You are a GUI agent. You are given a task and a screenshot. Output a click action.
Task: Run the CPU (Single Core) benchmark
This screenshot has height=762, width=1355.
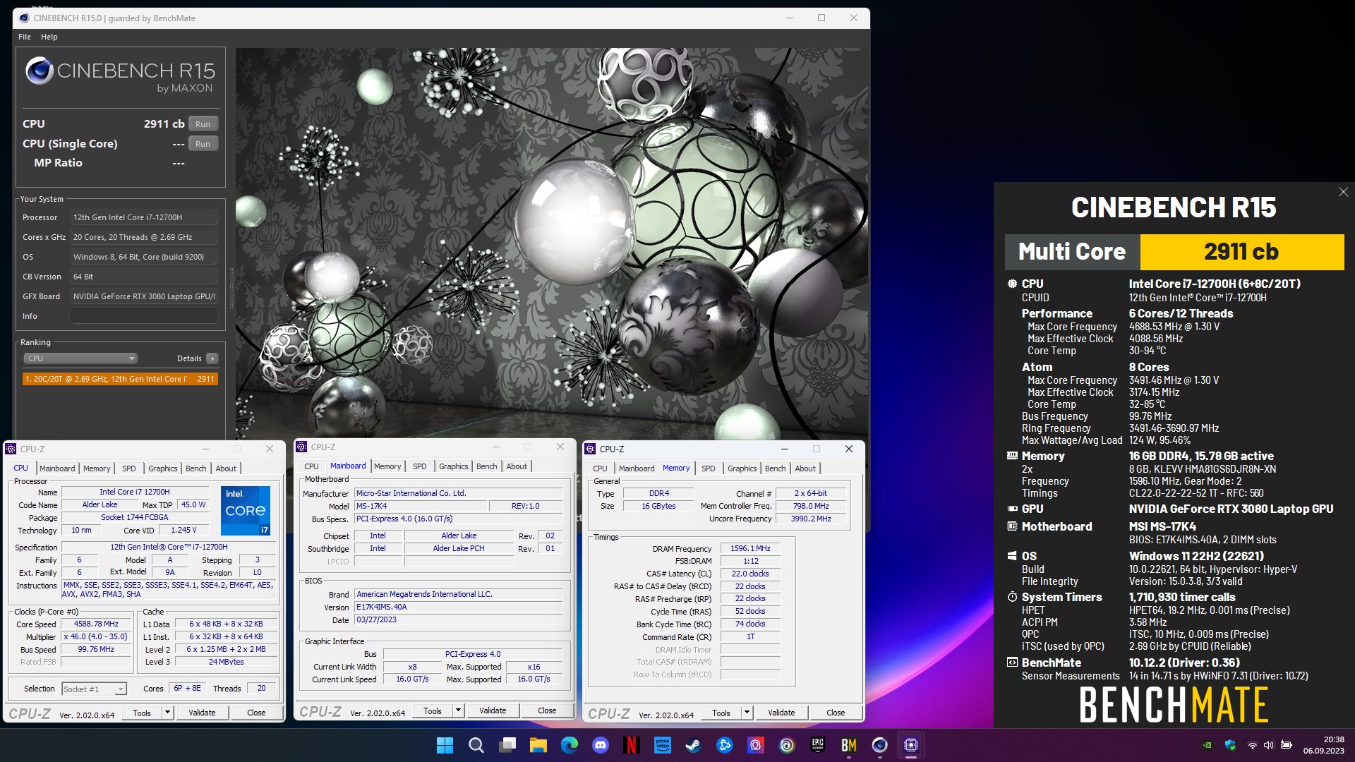[x=203, y=144]
